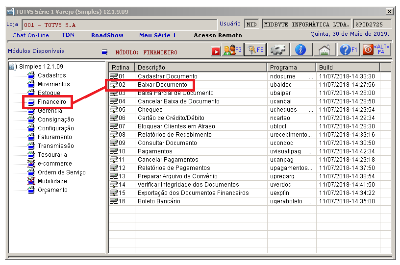Screen dimensions: 400x265
Task: Click the Usuário MID field
Action: (251, 24)
